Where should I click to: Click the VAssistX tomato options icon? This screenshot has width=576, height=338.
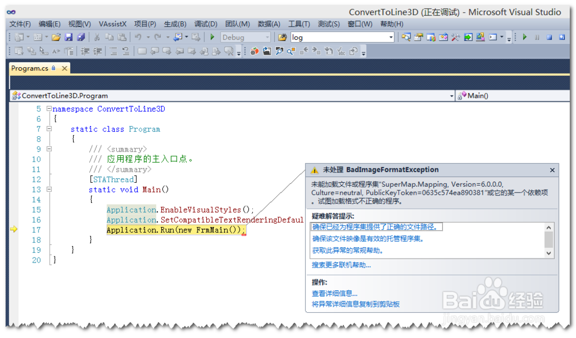click(254, 51)
